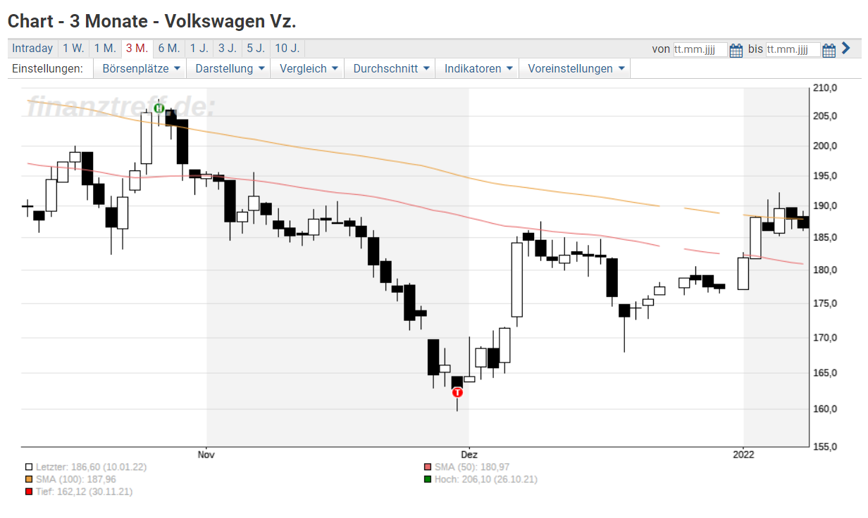The height and width of the screenshot is (518, 868).
Task: Click the pink SMA (50) legend swatch
Action: tap(427, 467)
